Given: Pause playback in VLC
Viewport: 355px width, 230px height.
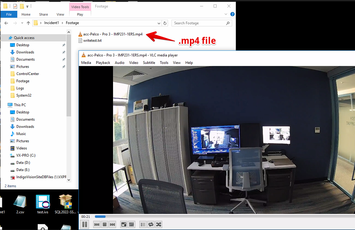Looking at the screenshot, I should [x=84, y=224].
